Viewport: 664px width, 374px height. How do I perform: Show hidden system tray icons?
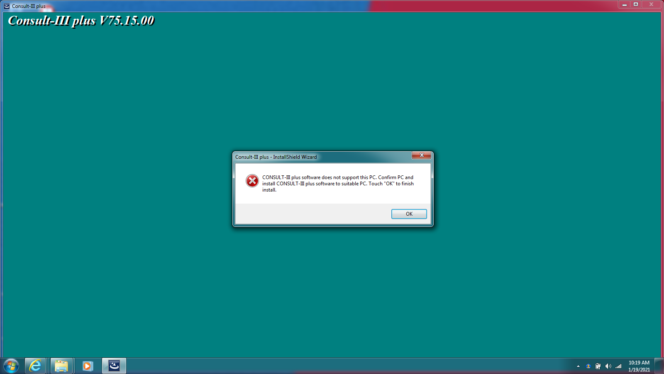[578, 366]
